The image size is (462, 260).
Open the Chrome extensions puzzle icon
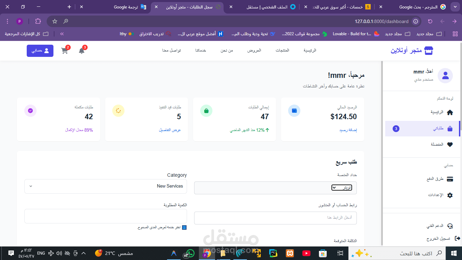tap(38, 21)
